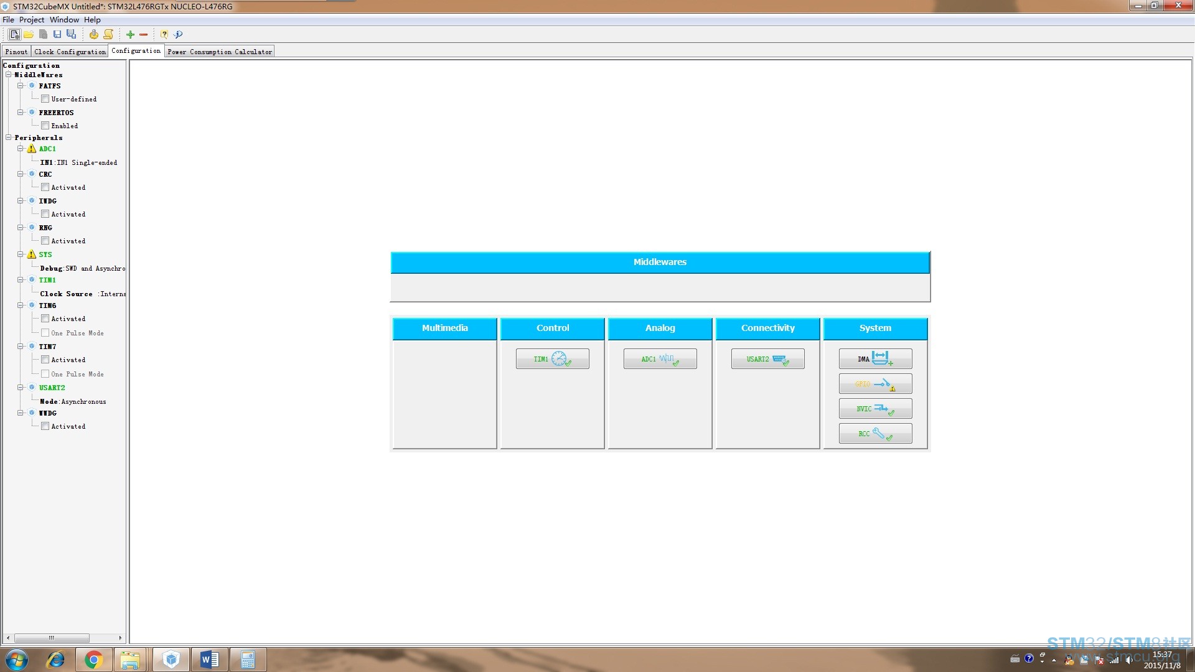Enable the FREERTOS Enabled checkbox

[x=45, y=126]
